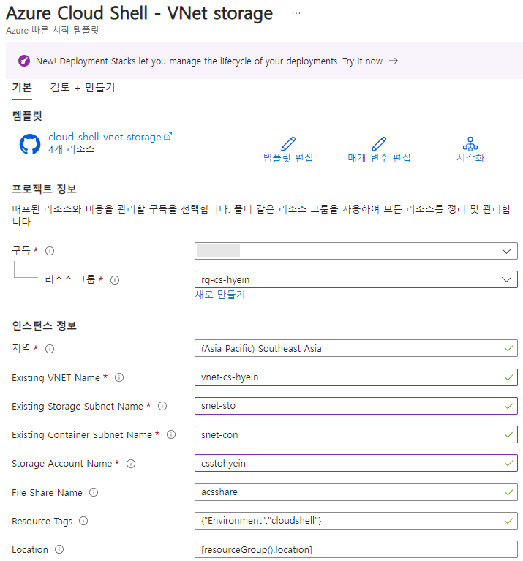The image size is (523, 561).
Task: Show info tooltip for 지역
Action: coord(50,349)
